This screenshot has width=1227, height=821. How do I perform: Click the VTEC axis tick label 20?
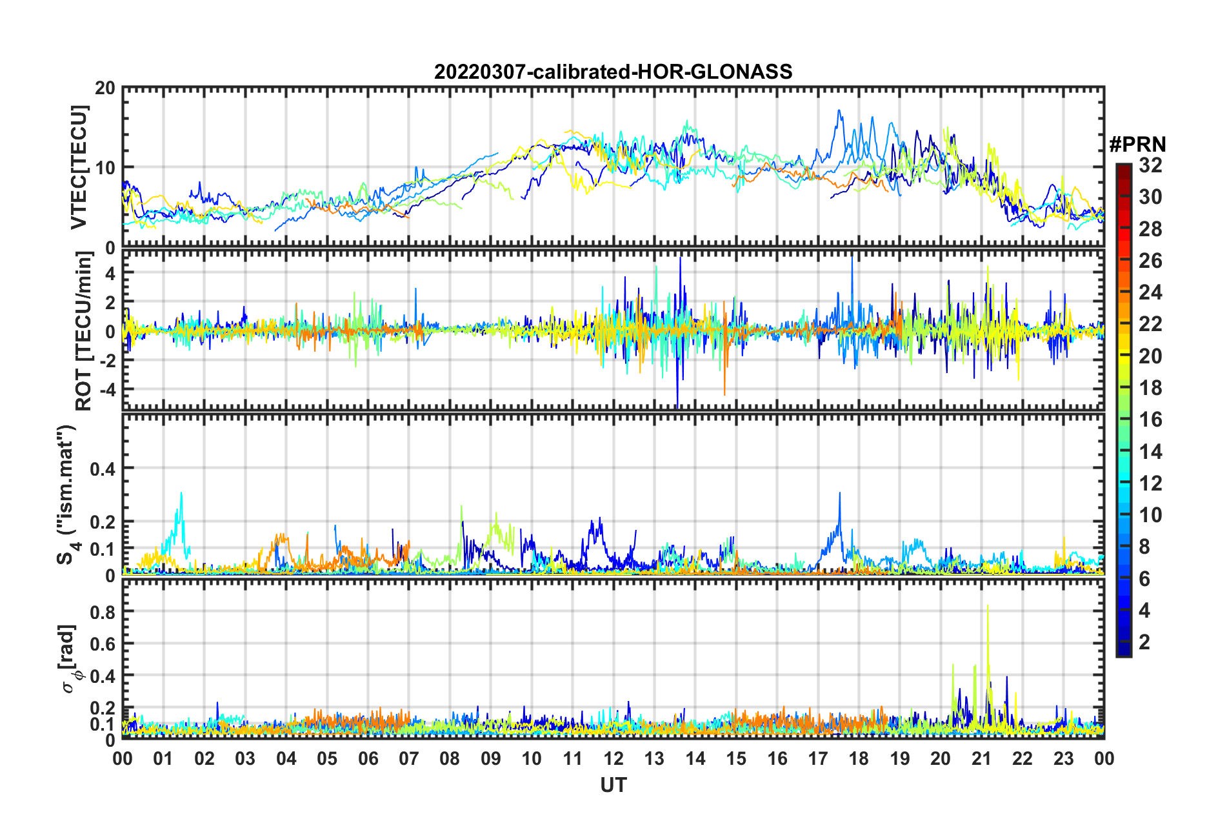click(x=105, y=88)
